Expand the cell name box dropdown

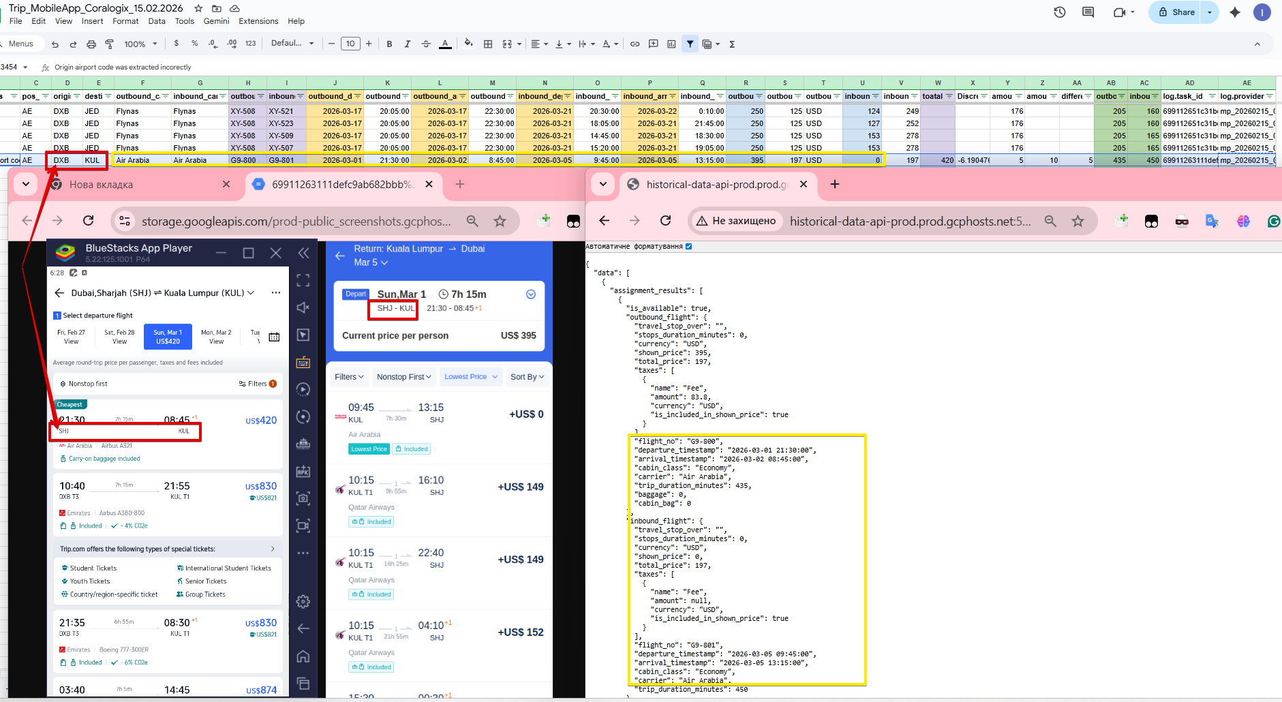pos(25,67)
